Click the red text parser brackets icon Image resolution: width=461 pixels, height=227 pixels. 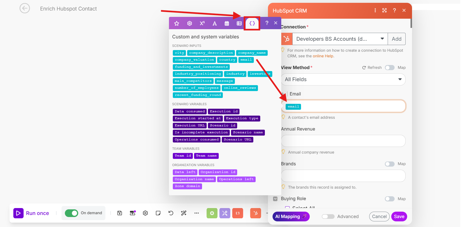(238, 213)
